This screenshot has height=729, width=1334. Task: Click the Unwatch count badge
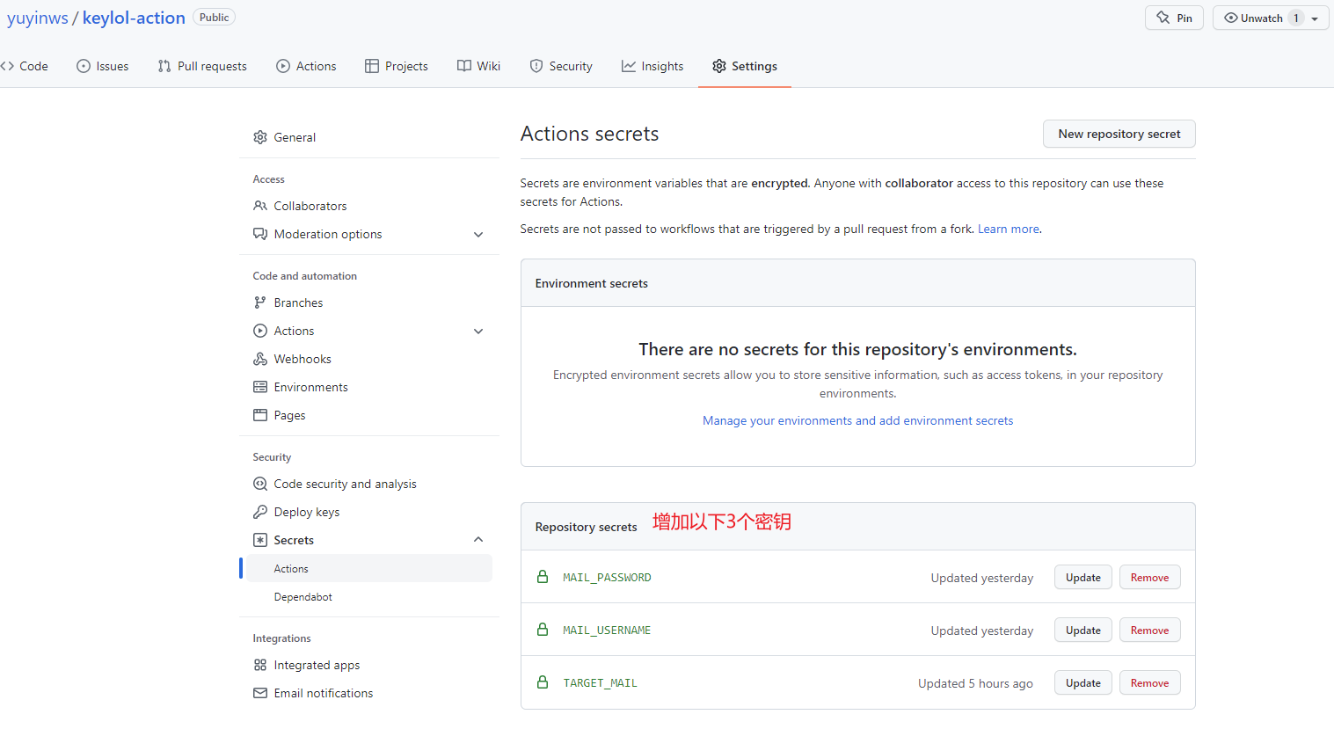click(x=1296, y=18)
